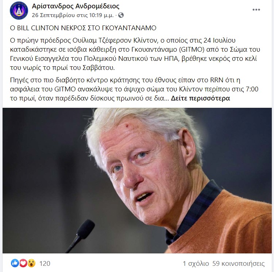The height and width of the screenshot is (272, 274).
Task: Click the 10:19 μ.μ. time text
Action: (x=101, y=15)
